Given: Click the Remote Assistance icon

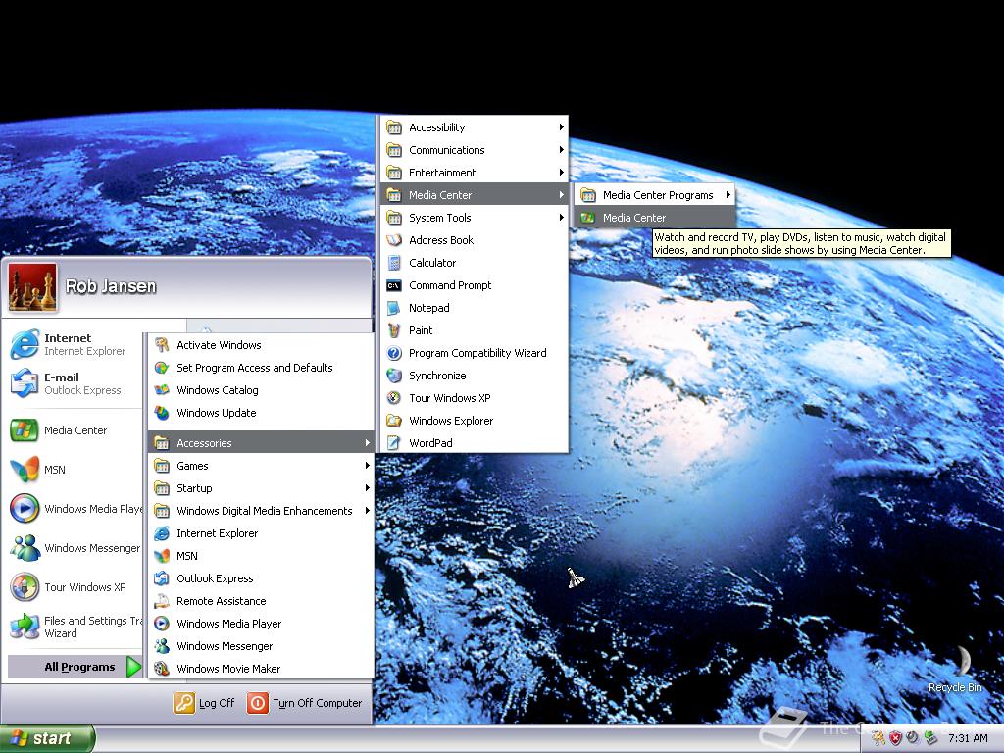Looking at the screenshot, I should [162, 601].
